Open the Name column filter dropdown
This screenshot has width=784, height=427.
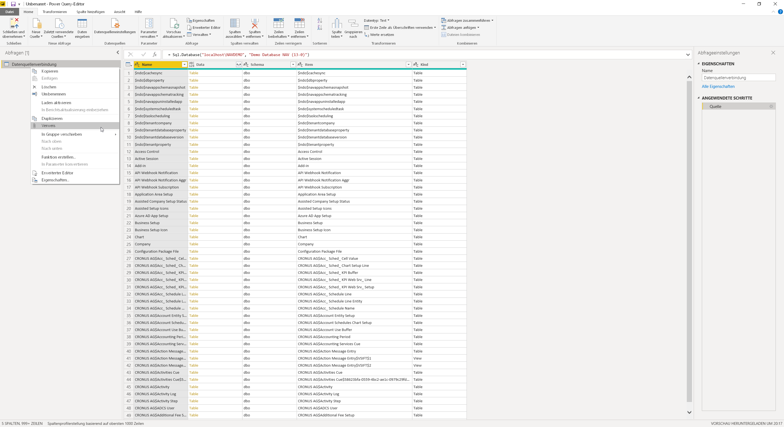coord(185,64)
